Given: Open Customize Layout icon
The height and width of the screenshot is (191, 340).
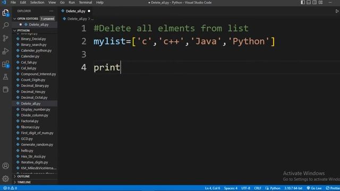Looking at the screenshot, I should (x=320, y=2).
